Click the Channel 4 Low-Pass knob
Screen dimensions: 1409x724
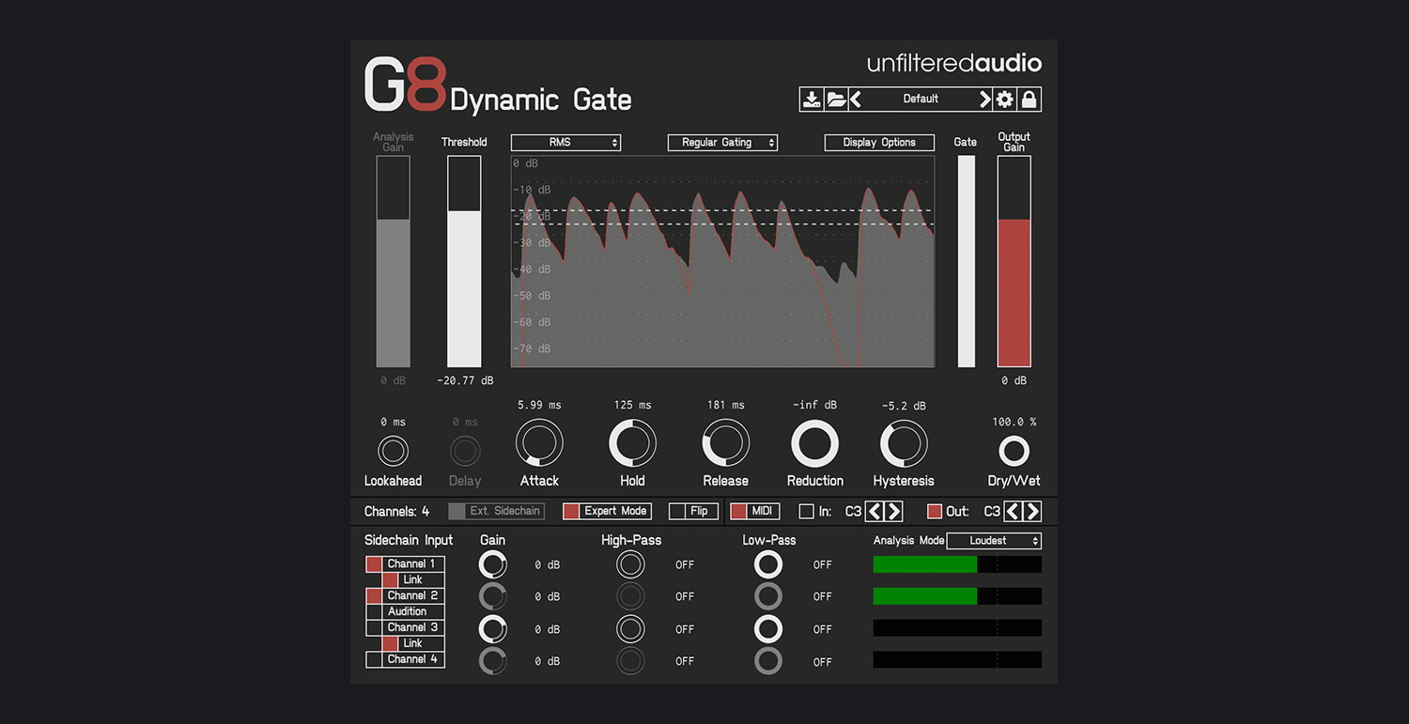click(768, 661)
